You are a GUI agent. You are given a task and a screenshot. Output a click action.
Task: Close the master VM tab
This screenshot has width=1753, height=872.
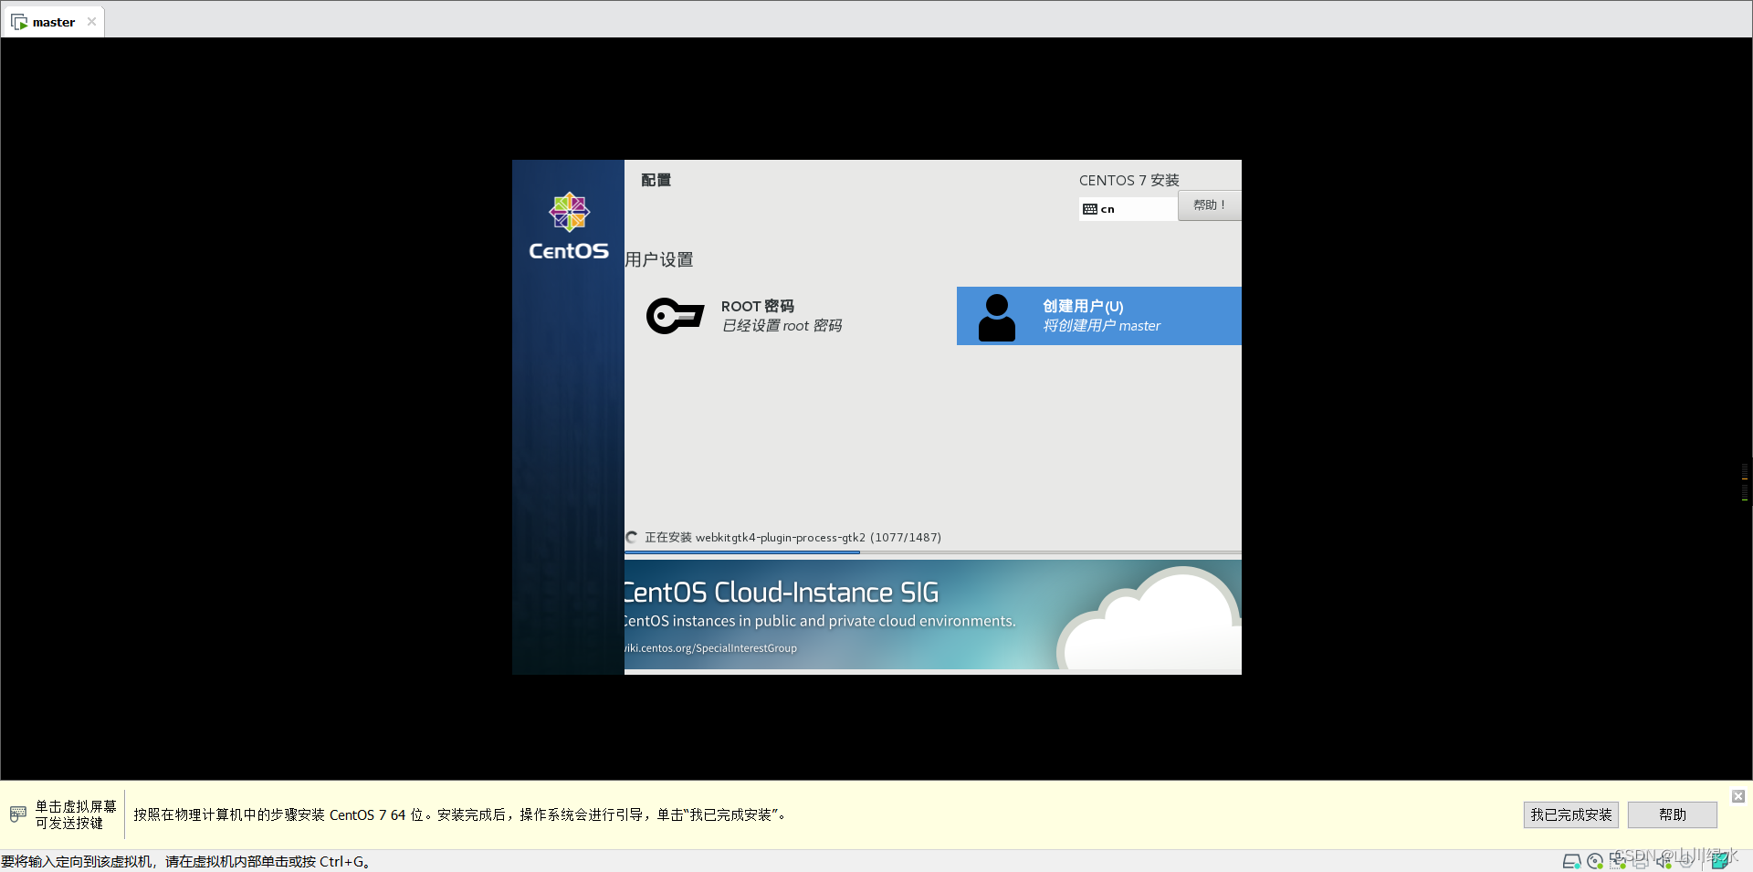point(91,22)
